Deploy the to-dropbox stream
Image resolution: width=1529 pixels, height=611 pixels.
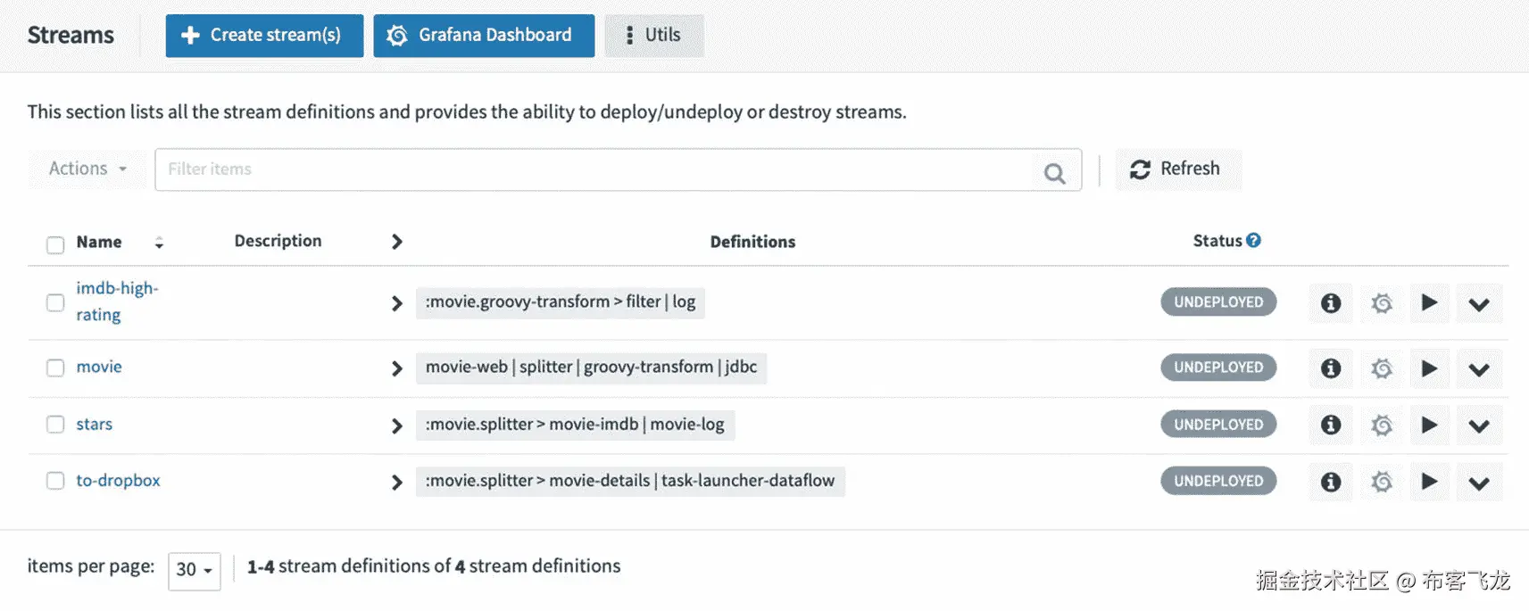pyautogui.click(x=1429, y=482)
